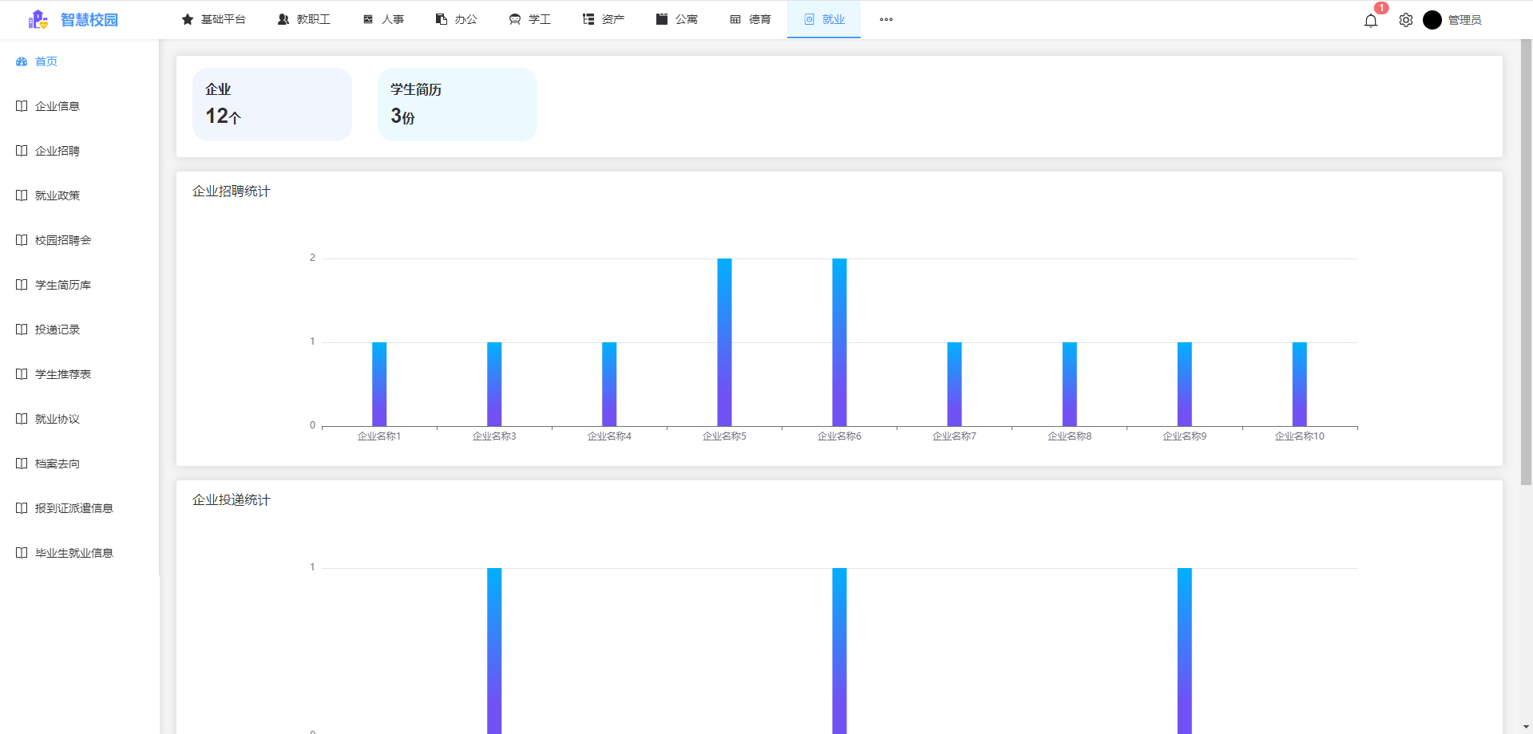Viewport: 1533px width, 734px height.
Task: Go to 企业招聘 in sidebar
Action: (x=57, y=151)
